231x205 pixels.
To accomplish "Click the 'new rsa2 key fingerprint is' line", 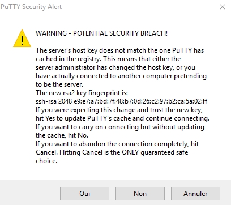I will click(x=82, y=93).
